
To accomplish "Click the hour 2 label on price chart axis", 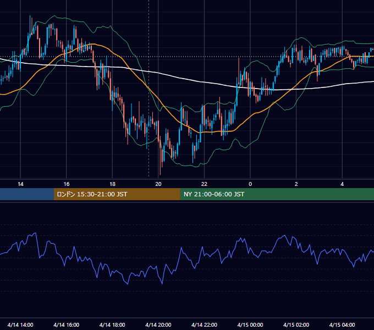I will tap(296, 184).
